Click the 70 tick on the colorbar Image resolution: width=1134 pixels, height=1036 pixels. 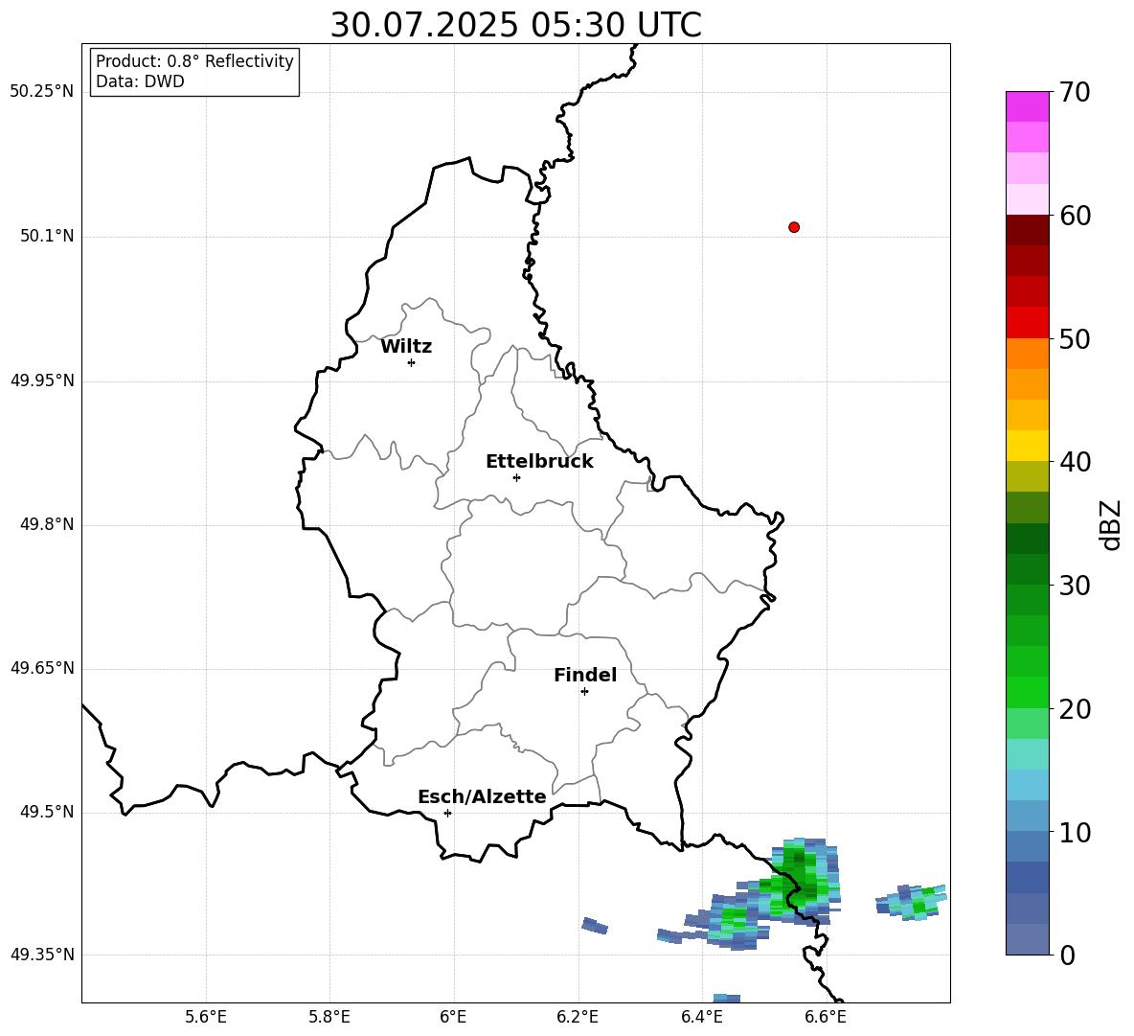coord(1075,92)
